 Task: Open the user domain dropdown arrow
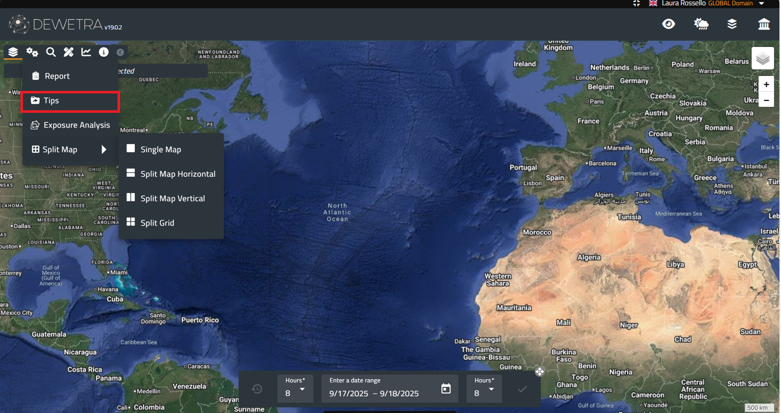[x=762, y=4]
